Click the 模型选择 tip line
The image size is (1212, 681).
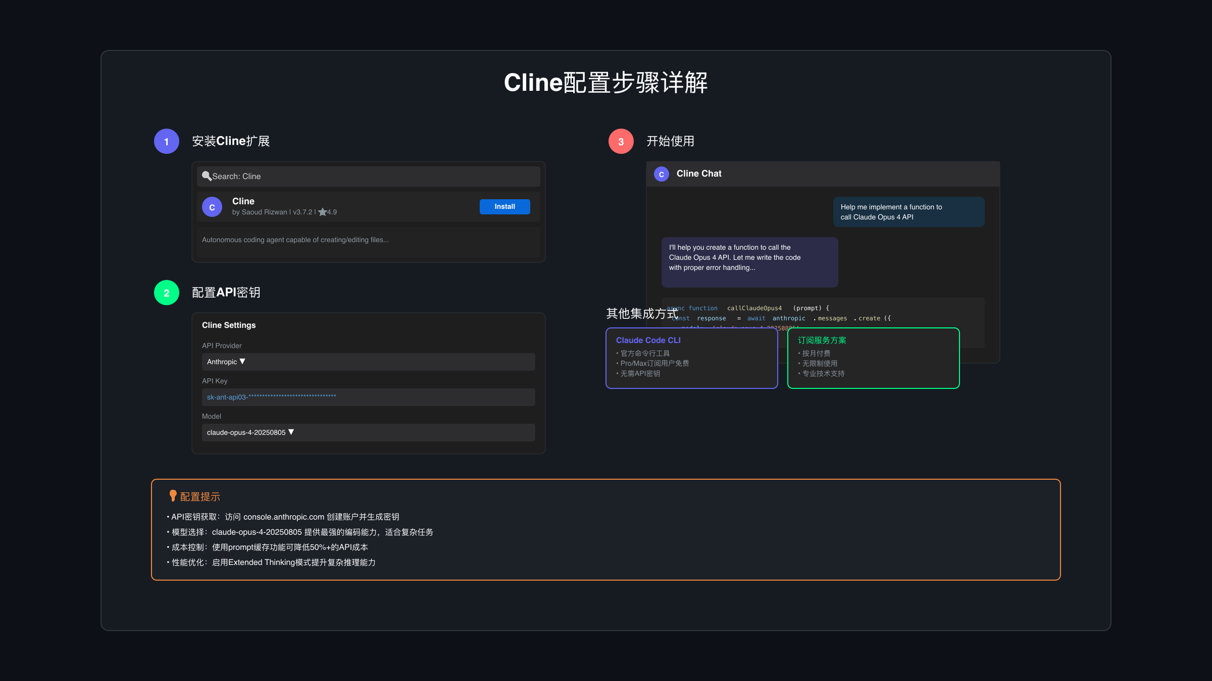[x=300, y=532]
